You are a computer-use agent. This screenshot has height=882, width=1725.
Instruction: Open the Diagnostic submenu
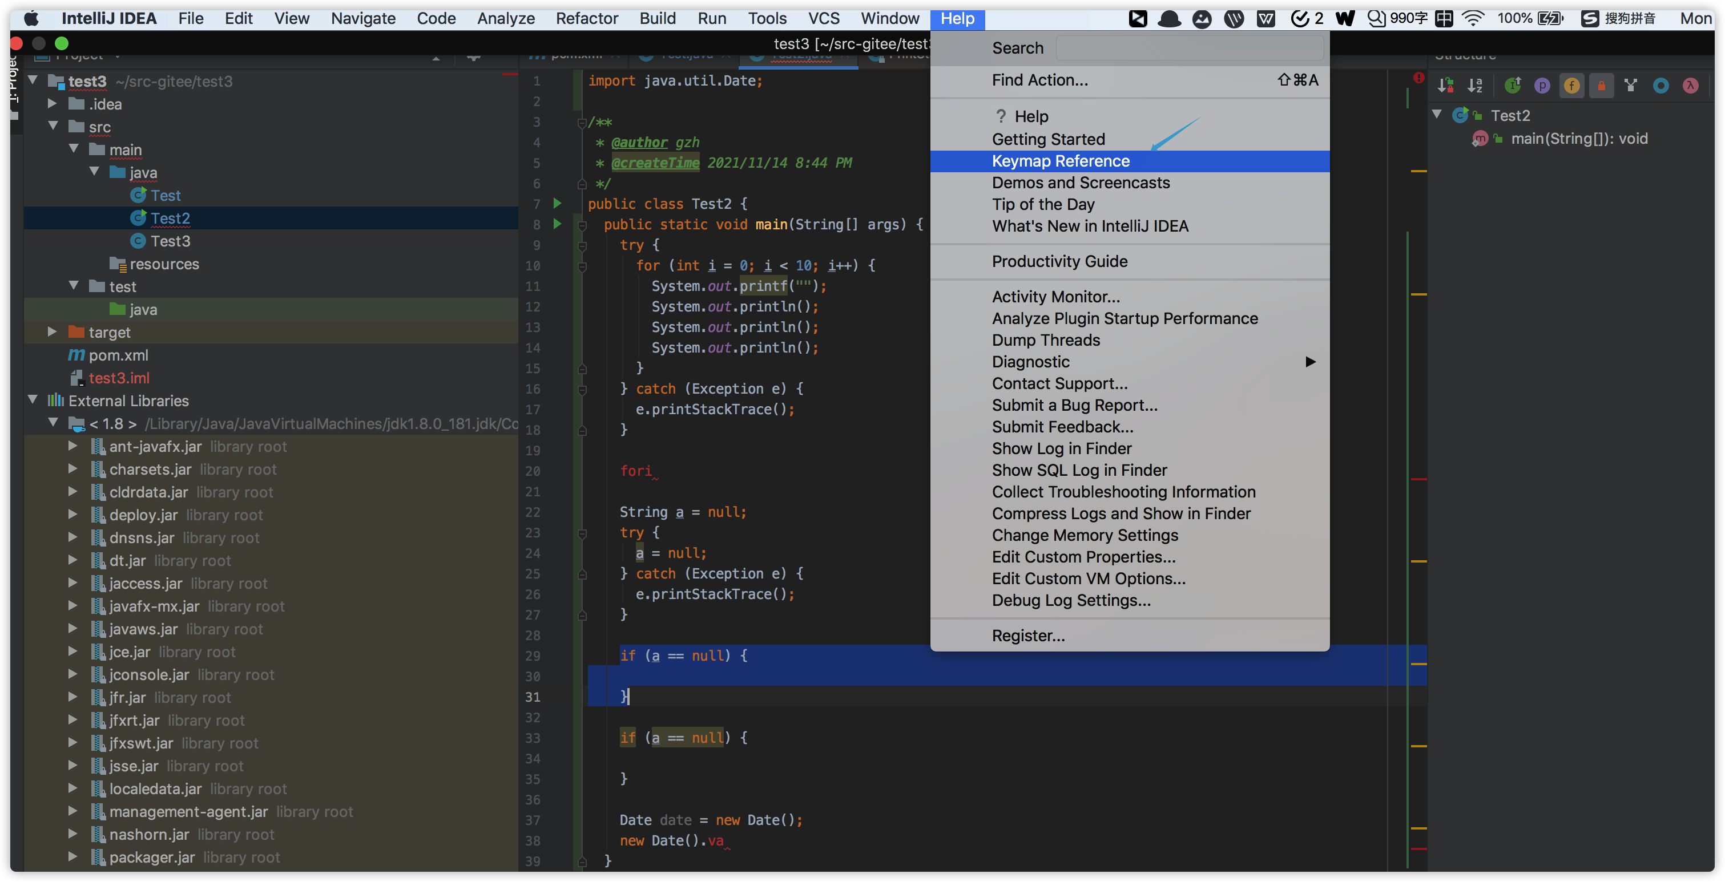1030,362
